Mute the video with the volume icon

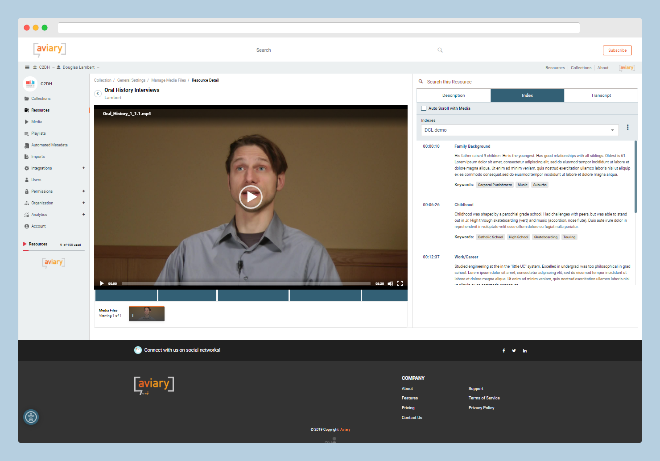click(x=390, y=284)
